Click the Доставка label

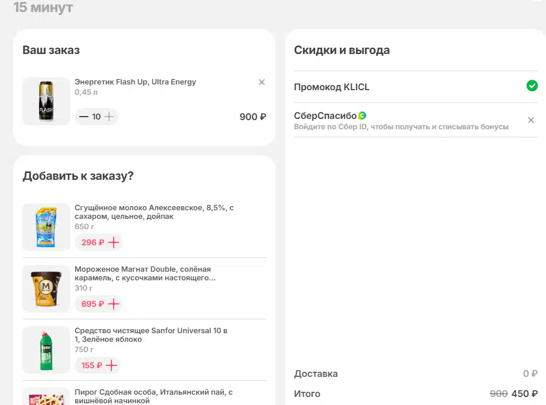[x=316, y=373]
